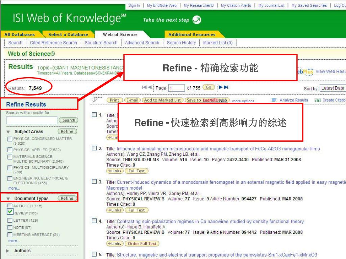Click Order Full Text for result 4
346x259 pixels.
pos(142,243)
